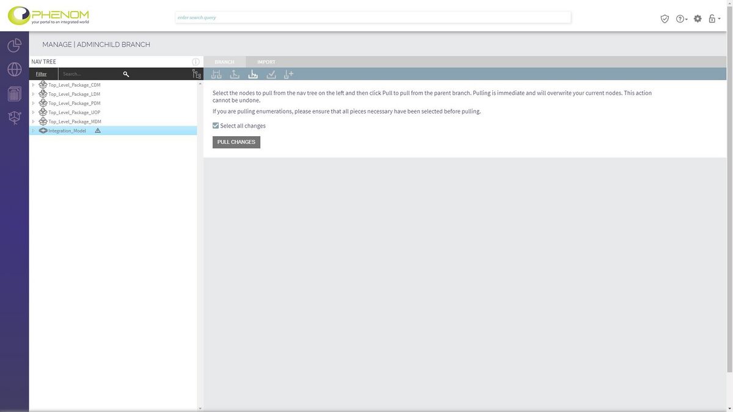Click the Phenom logo
The height and width of the screenshot is (412, 733).
pos(48,15)
